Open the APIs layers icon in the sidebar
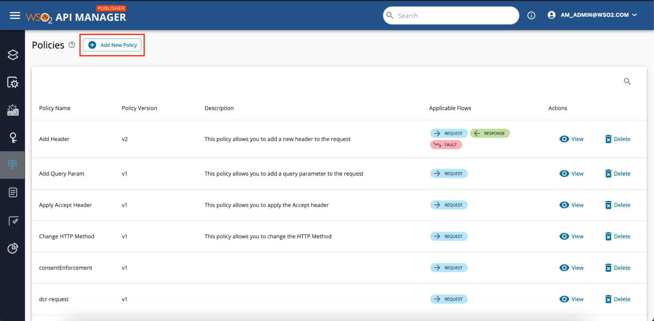 click(13, 55)
